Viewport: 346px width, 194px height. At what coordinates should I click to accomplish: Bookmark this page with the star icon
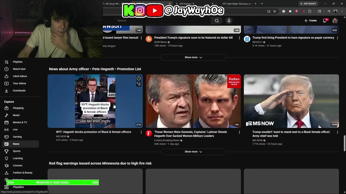coord(275,11)
